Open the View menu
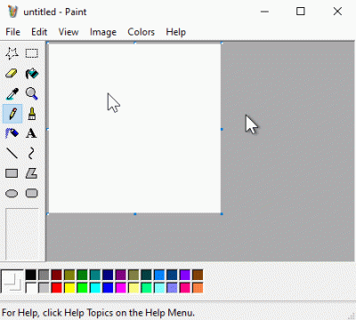Screen dimensions: 356x320 coord(69,32)
